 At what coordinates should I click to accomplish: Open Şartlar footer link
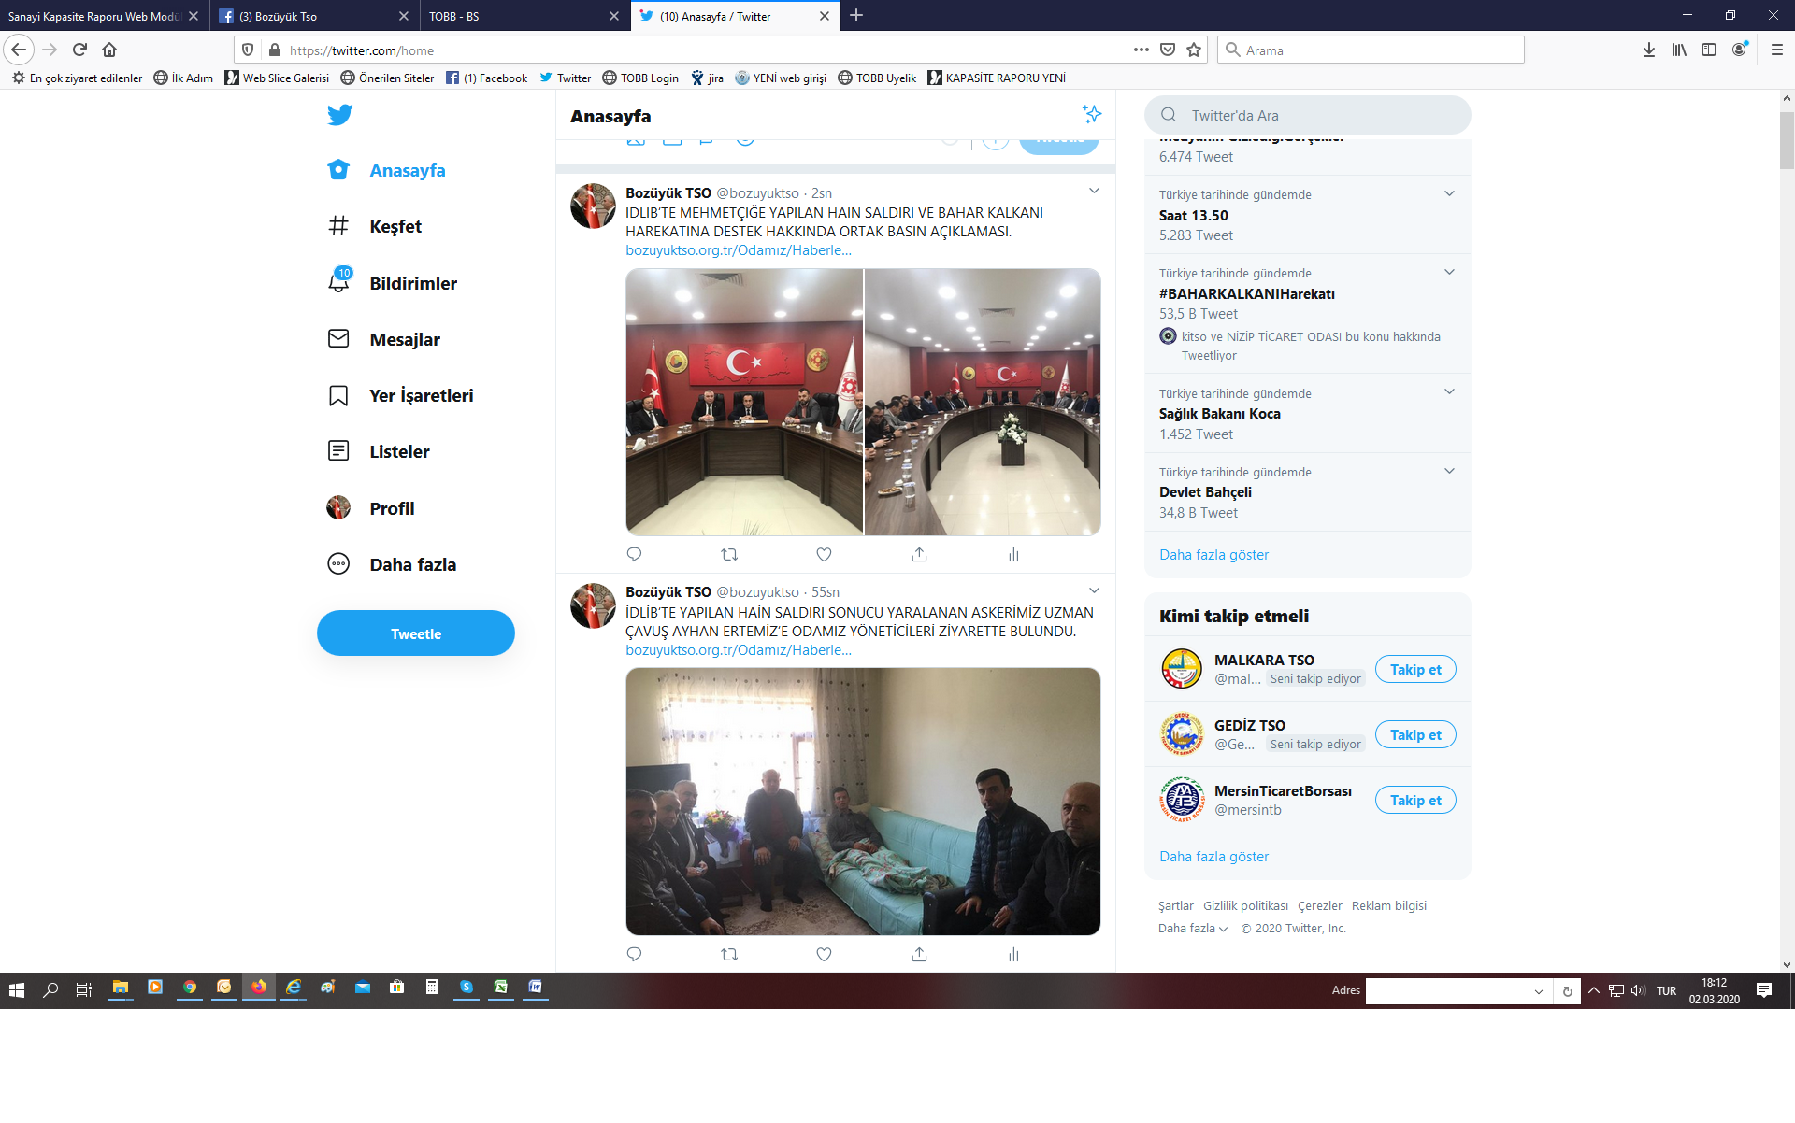[1175, 905]
